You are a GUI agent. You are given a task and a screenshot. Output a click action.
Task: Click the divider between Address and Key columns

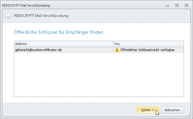point(113,44)
